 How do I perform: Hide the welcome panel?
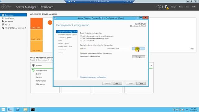pos(192,49)
